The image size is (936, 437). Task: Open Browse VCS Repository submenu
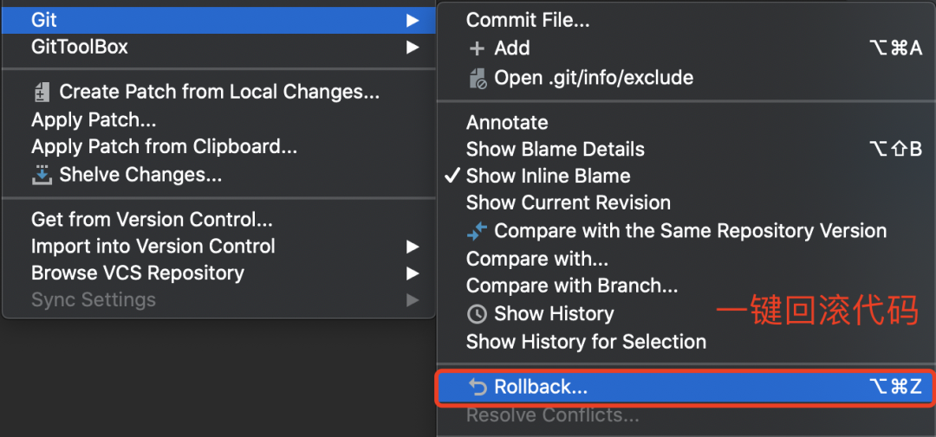(413, 273)
